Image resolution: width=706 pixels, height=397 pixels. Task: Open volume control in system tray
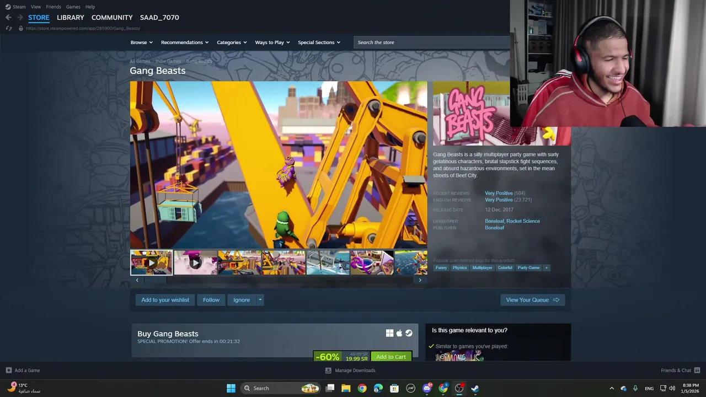(672, 388)
